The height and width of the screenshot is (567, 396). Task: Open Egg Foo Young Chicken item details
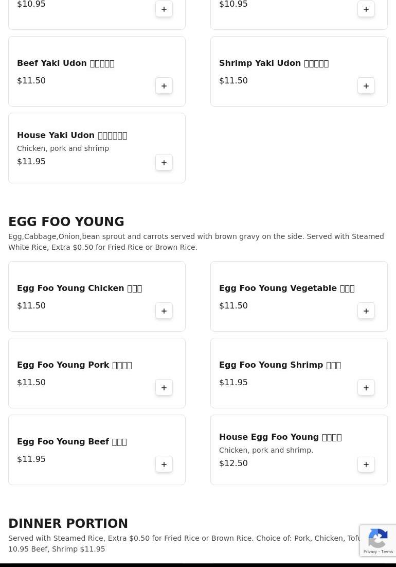coord(79,288)
